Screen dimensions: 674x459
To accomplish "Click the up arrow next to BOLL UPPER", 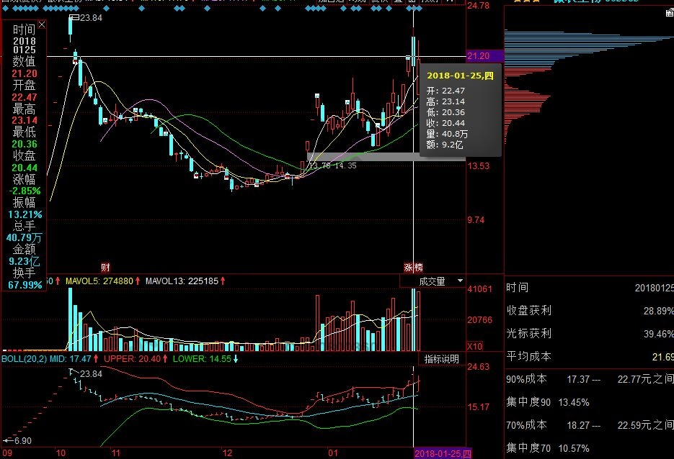I will click(x=166, y=358).
